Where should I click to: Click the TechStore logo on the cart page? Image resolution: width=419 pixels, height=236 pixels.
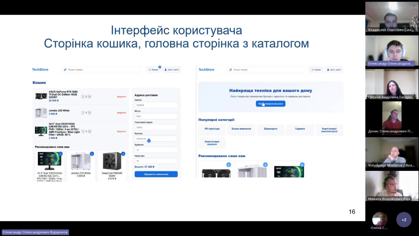40,70
